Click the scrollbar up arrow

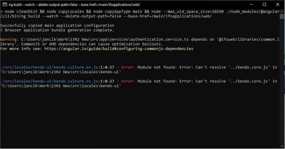[x=282, y=11]
